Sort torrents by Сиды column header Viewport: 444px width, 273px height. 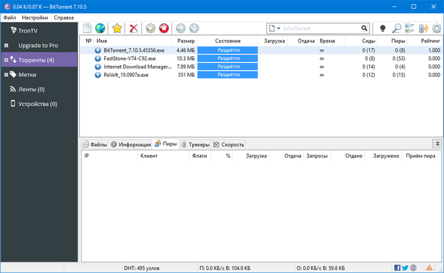pos(361,41)
